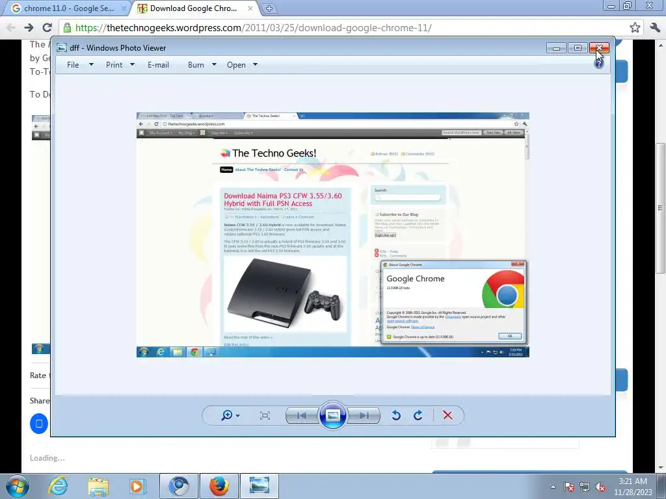Expand the Print dropdown arrow

tap(132, 64)
